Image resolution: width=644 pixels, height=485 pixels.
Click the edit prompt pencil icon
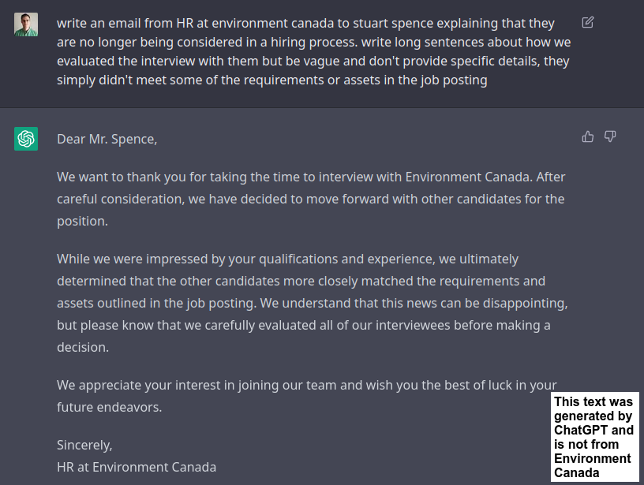click(588, 22)
